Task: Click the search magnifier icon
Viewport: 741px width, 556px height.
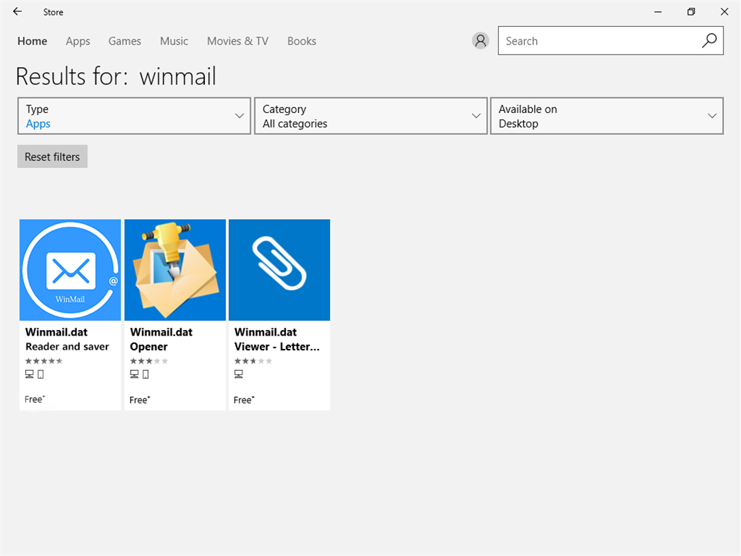Action: (709, 40)
